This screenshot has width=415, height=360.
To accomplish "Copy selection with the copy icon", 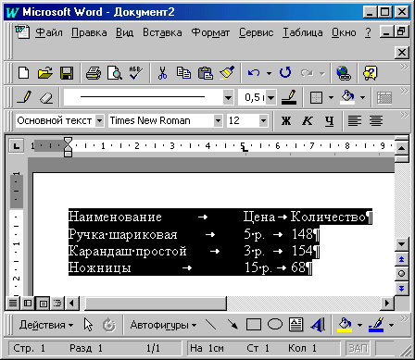I will (183, 73).
